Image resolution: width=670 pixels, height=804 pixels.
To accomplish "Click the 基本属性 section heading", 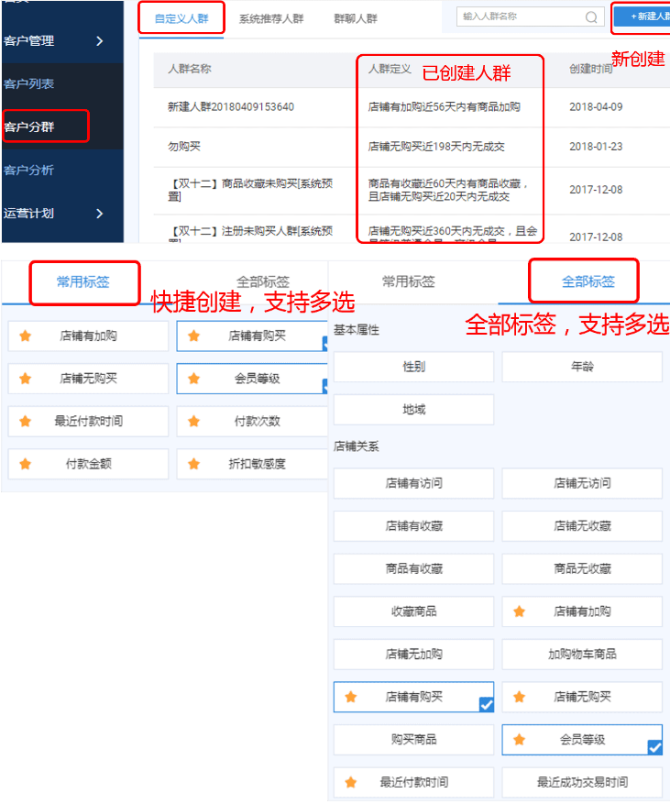I will [x=357, y=330].
